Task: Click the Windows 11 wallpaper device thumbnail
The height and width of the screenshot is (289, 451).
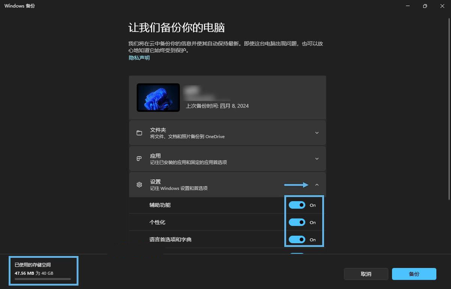Action: click(158, 98)
